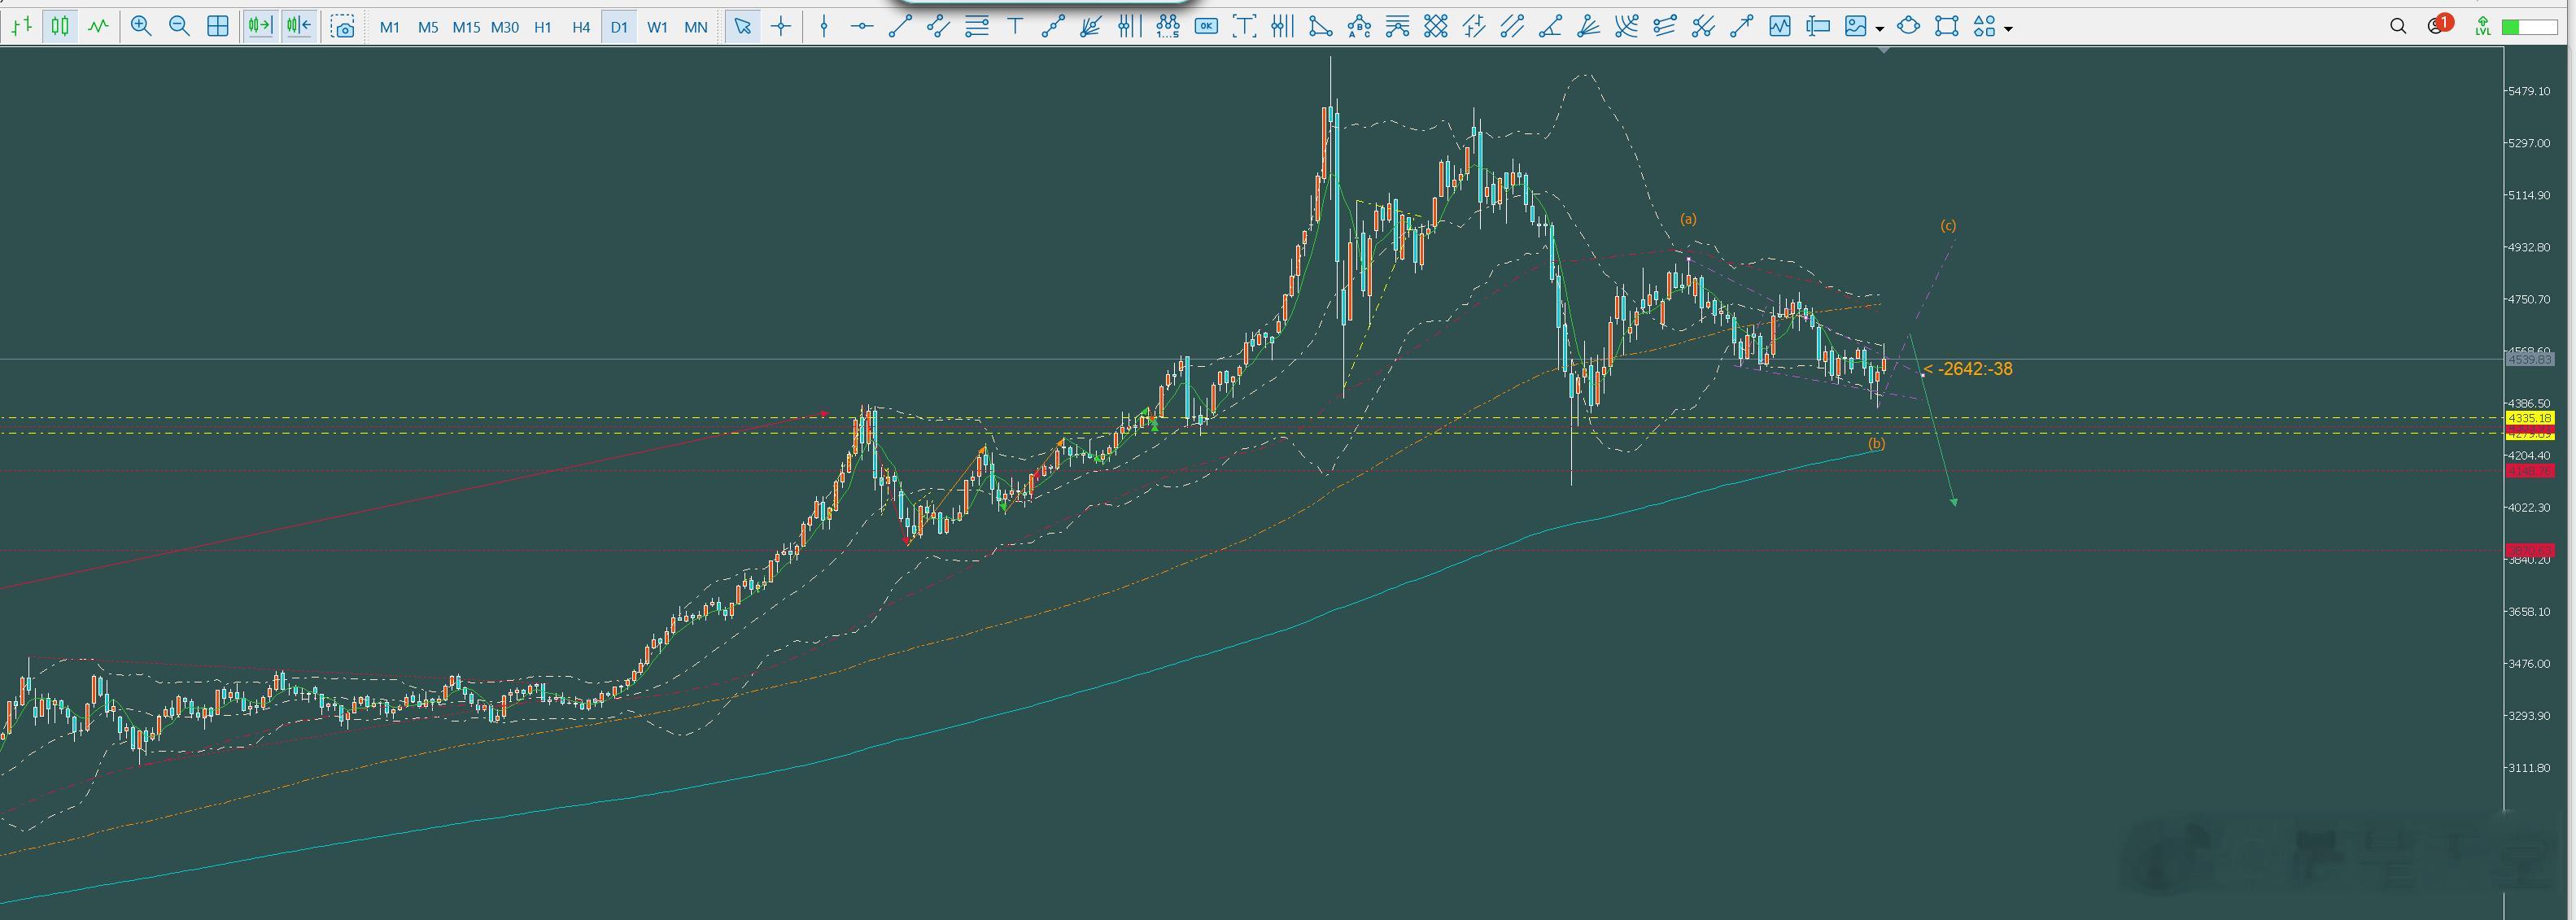Click the (c) wave label
Image resolution: width=2576 pixels, height=920 pixels.
1948,226
